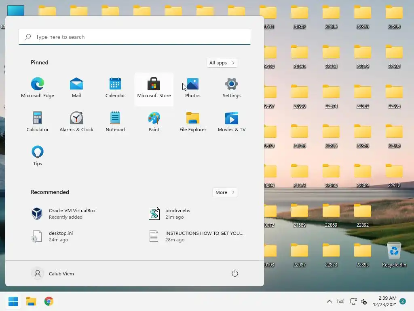Open network status tray icon
Screen dimensions: 414x311
(353, 301)
